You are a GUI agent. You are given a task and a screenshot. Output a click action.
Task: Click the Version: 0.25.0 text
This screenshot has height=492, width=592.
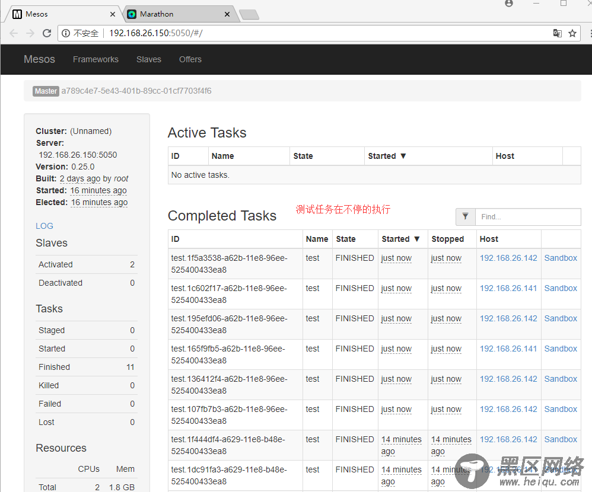[x=65, y=167]
